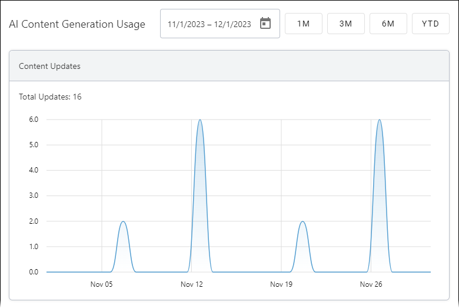This screenshot has width=459, height=308.
Task: Click the Total Updates: 16 text
Action: pyautogui.click(x=50, y=97)
